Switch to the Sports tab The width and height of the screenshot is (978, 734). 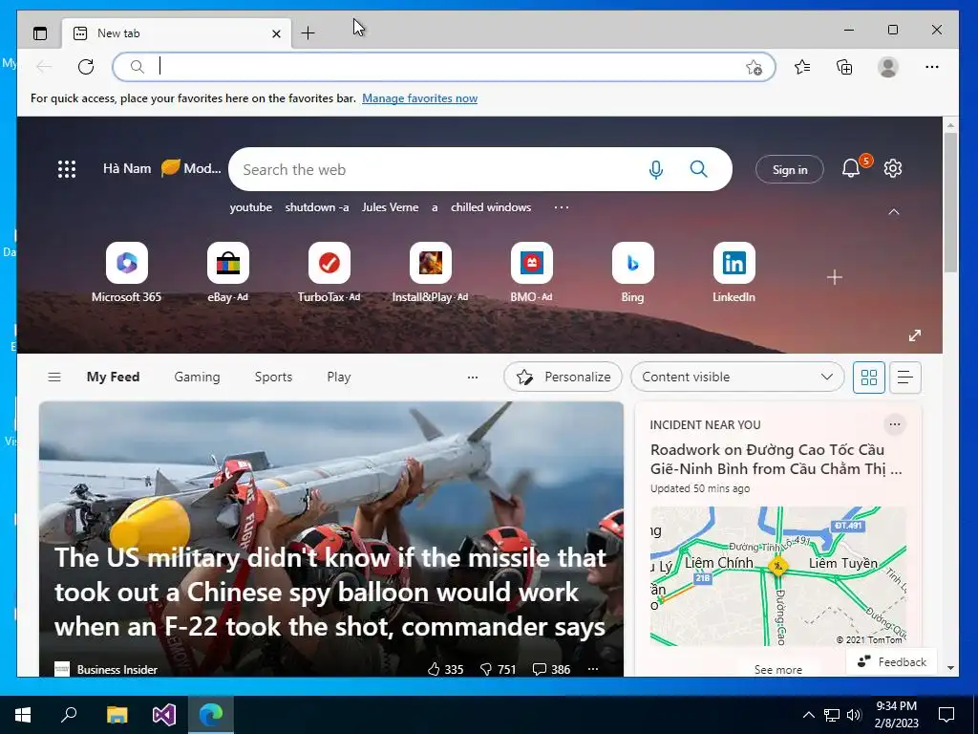tap(273, 377)
